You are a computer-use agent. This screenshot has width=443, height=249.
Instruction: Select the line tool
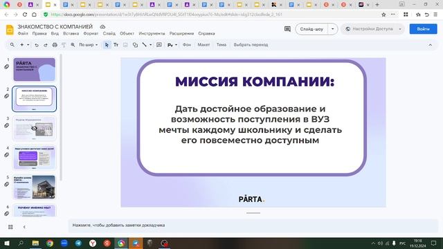(145, 45)
